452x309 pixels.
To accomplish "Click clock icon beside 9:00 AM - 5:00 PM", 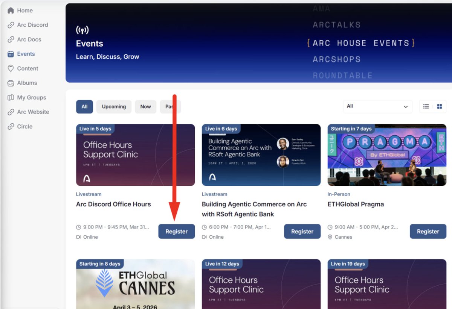I will click(330, 227).
